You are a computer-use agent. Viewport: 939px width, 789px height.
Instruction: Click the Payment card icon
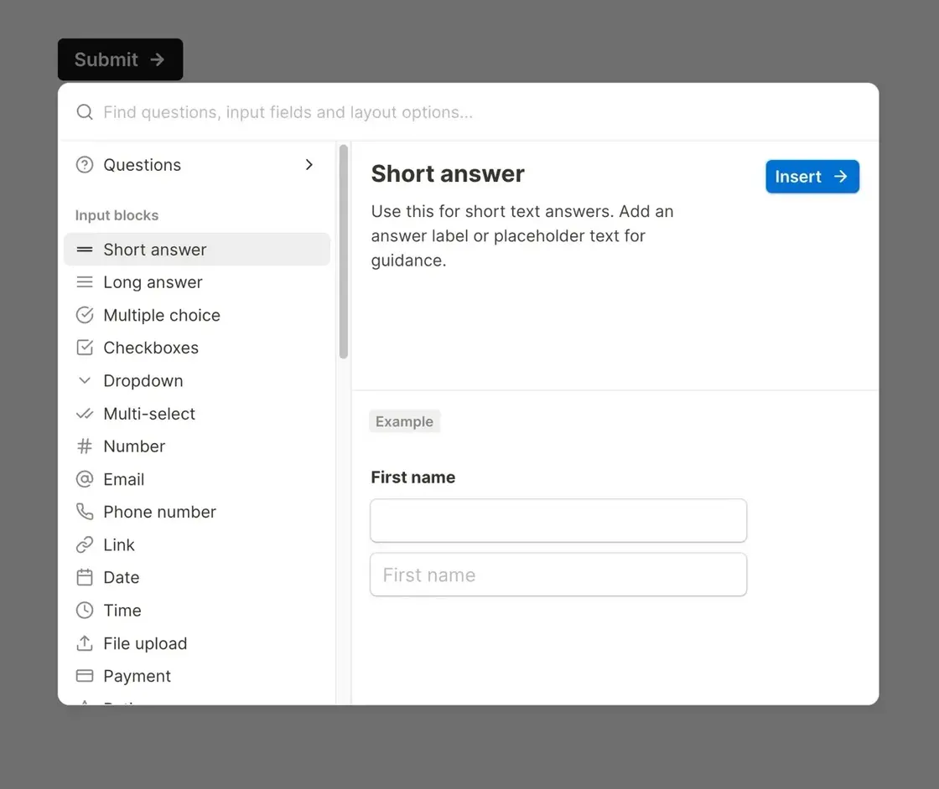click(x=85, y=676)
